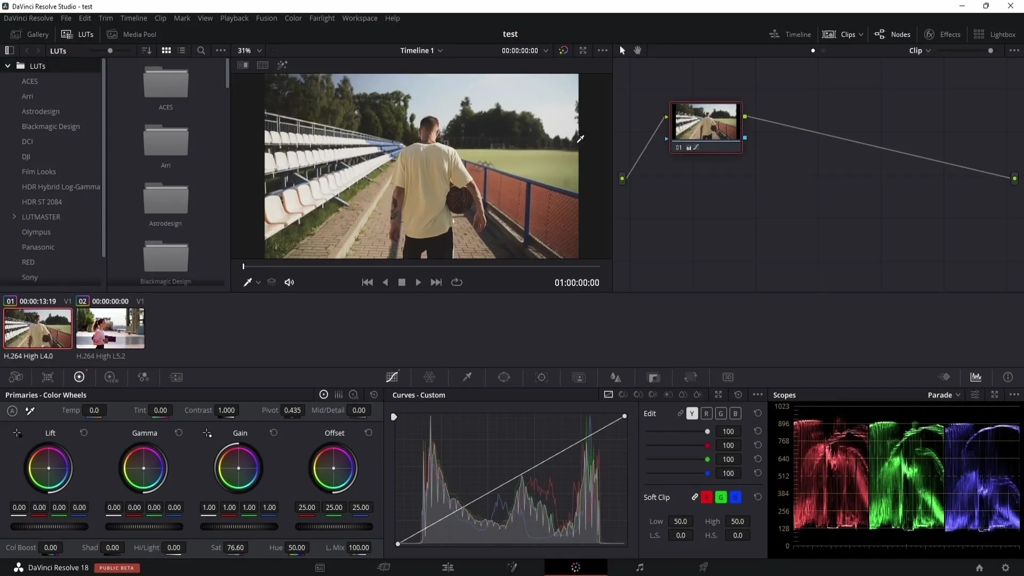Image resolution: width=1024 pixels, height=576 pixels.
Task: Click the Curves panel icon
Action: tap(393, 377)
